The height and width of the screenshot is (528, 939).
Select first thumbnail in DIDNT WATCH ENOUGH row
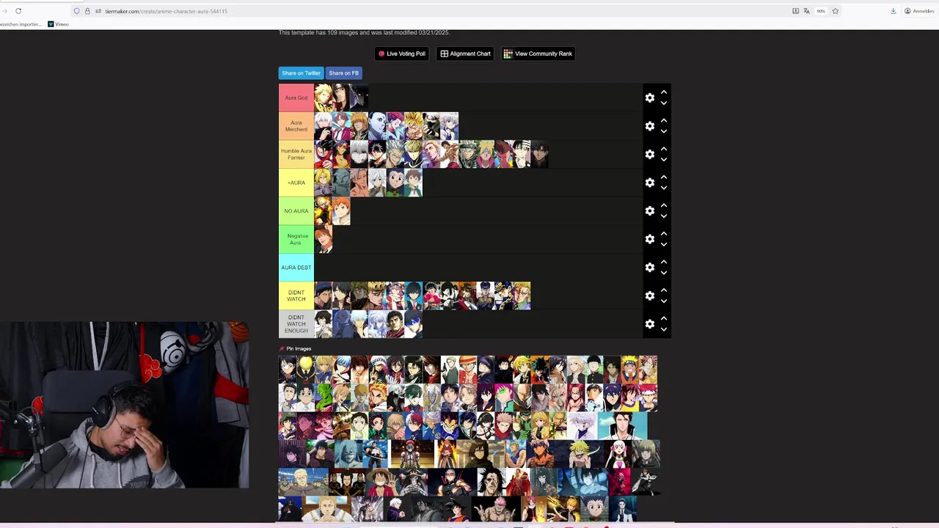click(324, 323)
